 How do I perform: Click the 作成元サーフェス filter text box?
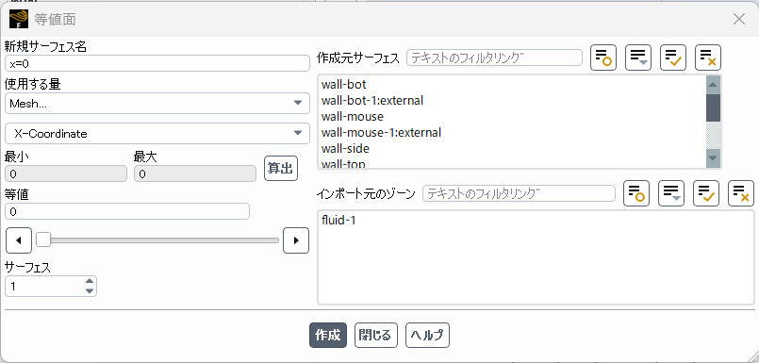pos(494,58)
